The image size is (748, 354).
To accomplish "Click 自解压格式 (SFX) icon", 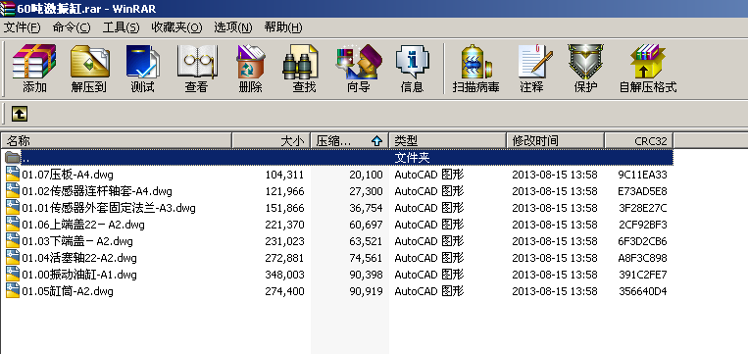I will pyautogui.click(x=647, y=61).
